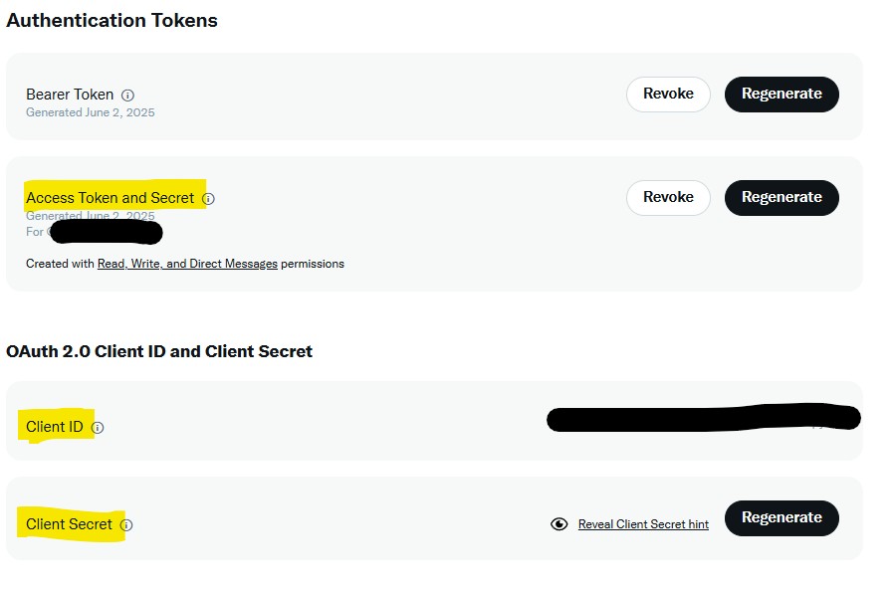Select the Authentication Tokens heading
The width and height of the screenshot is (896, 594).
click(x=112, y=21)
